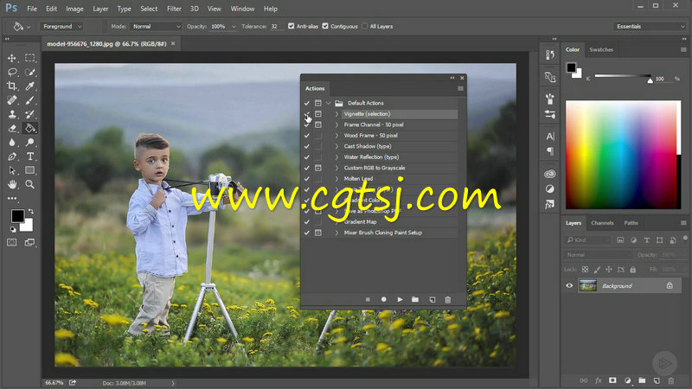Open the Image menu
The image size is (692, 389).
pos(74,9)
